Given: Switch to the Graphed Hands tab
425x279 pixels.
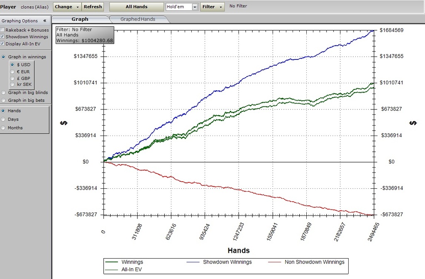Looking at the screenshot, I should click(138, 19).
